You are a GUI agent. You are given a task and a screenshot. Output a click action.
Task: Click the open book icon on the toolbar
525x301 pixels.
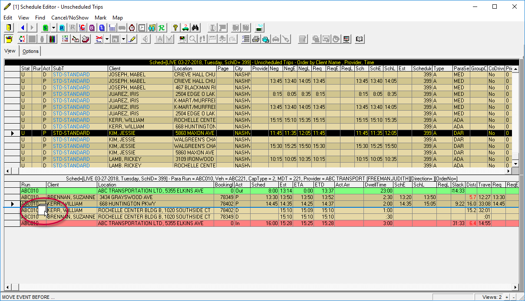(360, 39)
